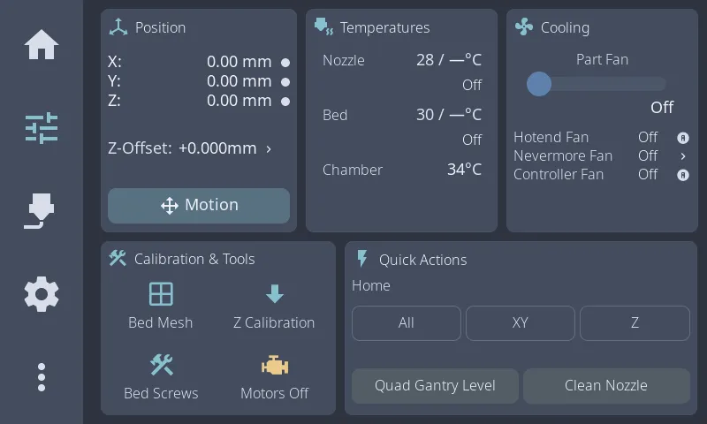Screen dimensions: 707x424
Task: Run Clean Nozzle macro
Action: (x=606, y=386)
